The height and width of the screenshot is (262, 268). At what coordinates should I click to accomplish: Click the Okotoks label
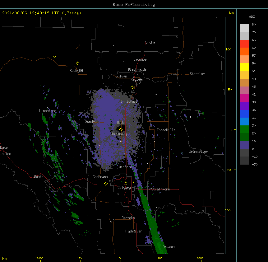(x=128, y=218)
